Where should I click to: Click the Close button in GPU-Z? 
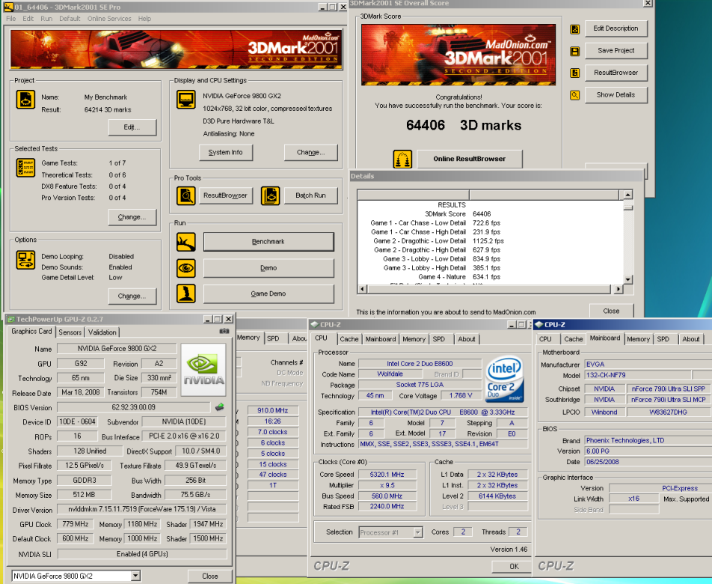[x=209, y=576]
